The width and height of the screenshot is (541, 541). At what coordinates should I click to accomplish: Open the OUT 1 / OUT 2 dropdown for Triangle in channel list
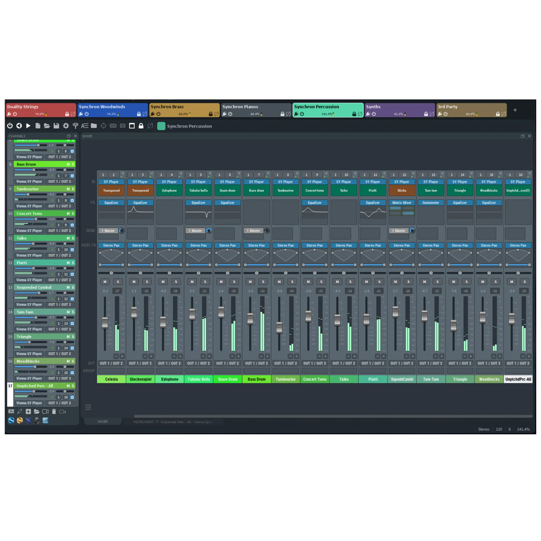click(60, 354)
